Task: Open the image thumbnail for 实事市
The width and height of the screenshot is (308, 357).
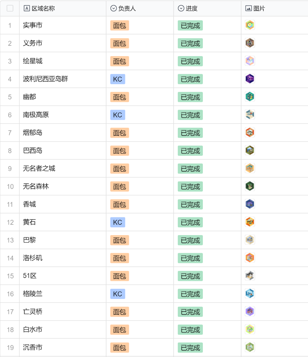Action: tap(250, 25)
